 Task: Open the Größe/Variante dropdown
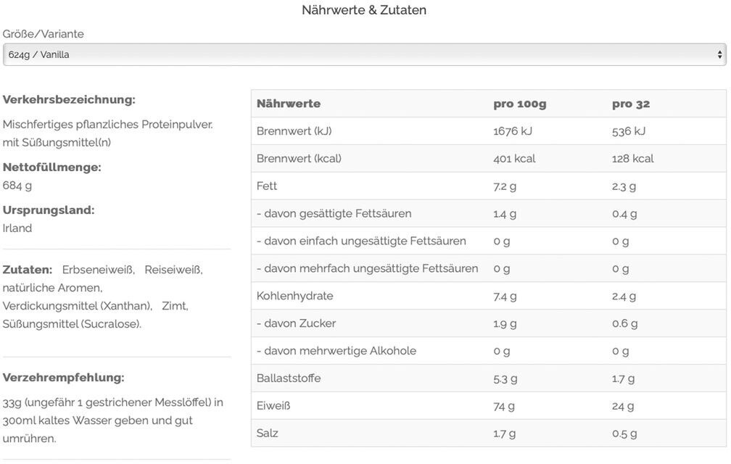point(365,54)
